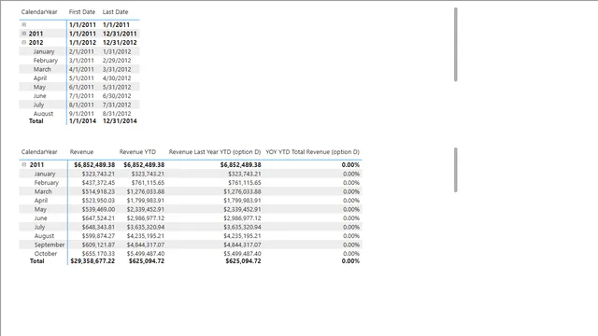The height and width of the screenshot is (336, 598).
Task: Click 12/31/2012 Last Date cell
Action: pyautogui.click(x=120, y=42)
